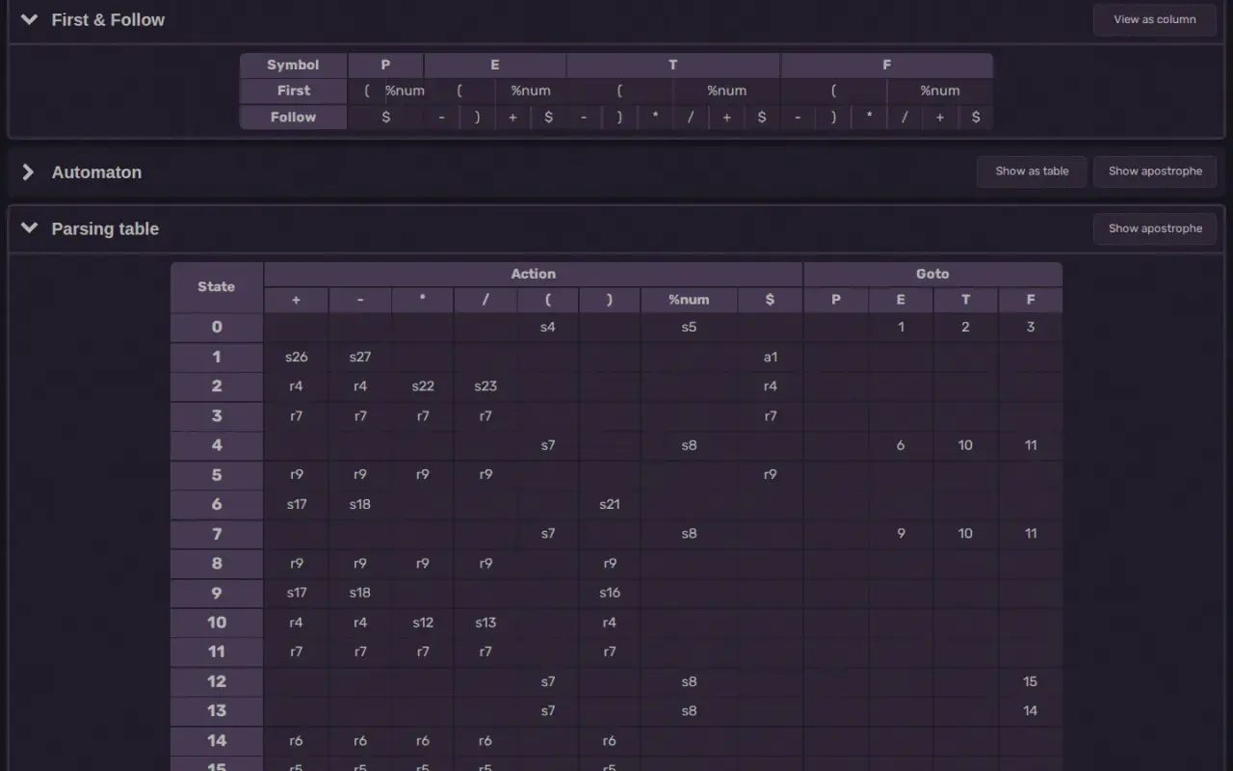Select the Follow row header cell
This screenshot has width=1233, height=771.
(x=293, y=117)
